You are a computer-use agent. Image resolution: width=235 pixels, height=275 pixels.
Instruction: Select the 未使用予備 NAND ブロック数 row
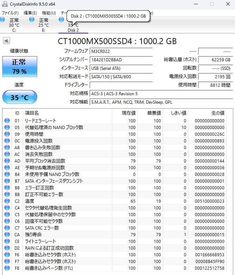coord(115,174)
